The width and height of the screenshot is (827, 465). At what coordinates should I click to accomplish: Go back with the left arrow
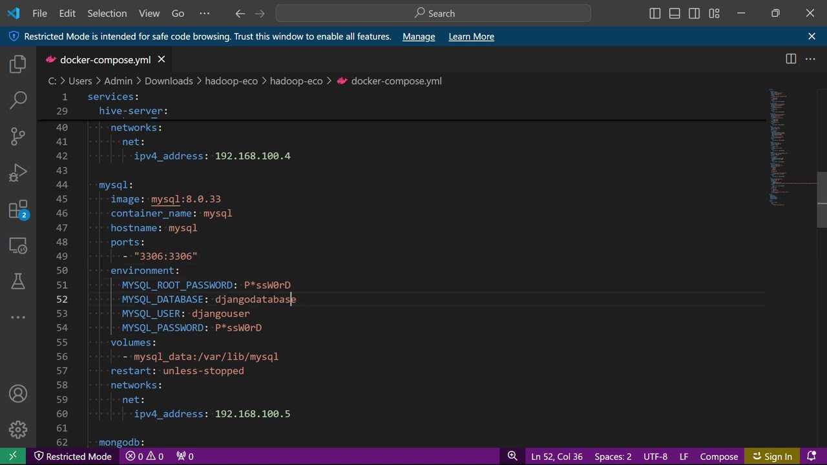click(240, 13)
